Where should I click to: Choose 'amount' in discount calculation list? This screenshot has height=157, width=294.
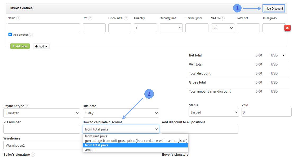[91, 150]
